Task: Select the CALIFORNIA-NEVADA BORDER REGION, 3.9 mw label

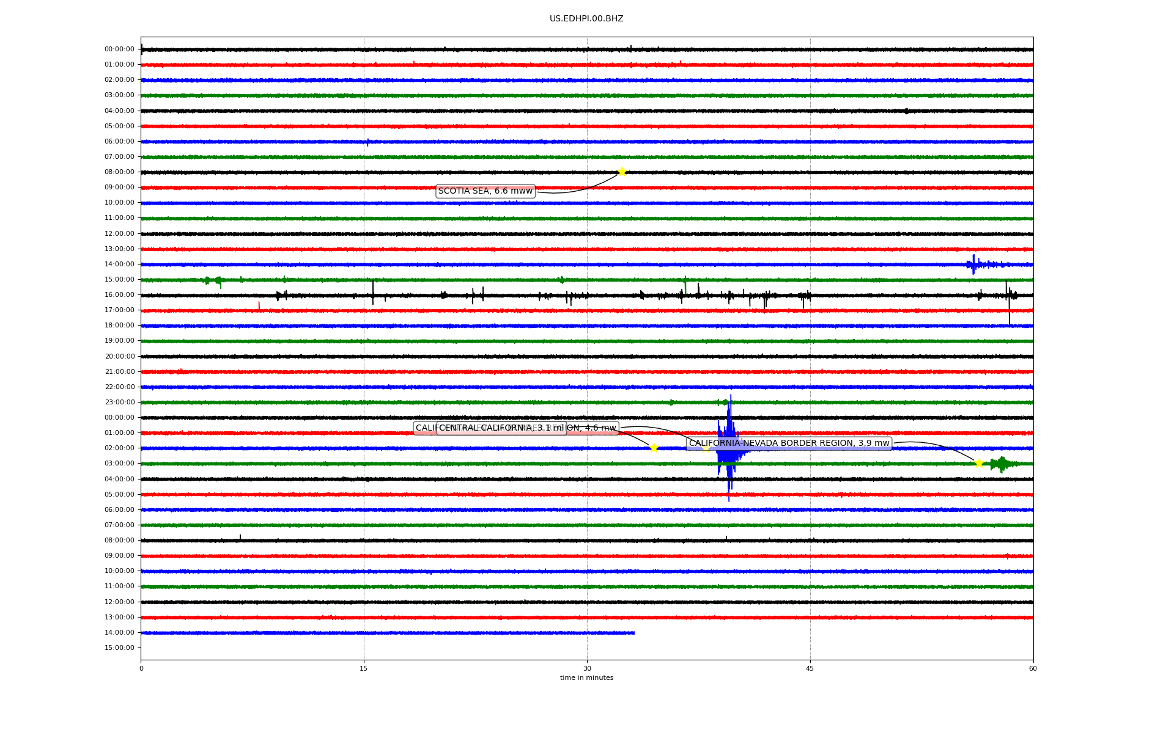Action: point(789,443)
